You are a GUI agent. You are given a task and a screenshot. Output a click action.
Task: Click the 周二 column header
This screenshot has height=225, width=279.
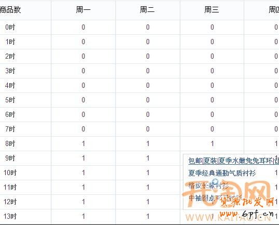(x=147, y=10)
